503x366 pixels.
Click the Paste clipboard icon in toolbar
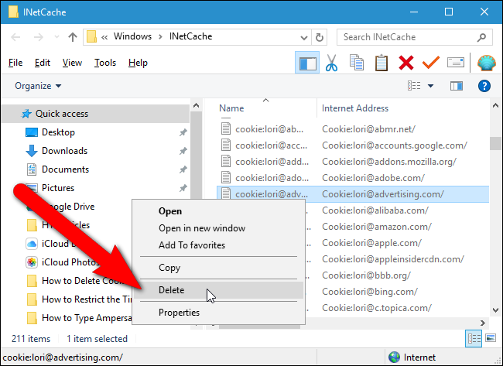(381, 63)
